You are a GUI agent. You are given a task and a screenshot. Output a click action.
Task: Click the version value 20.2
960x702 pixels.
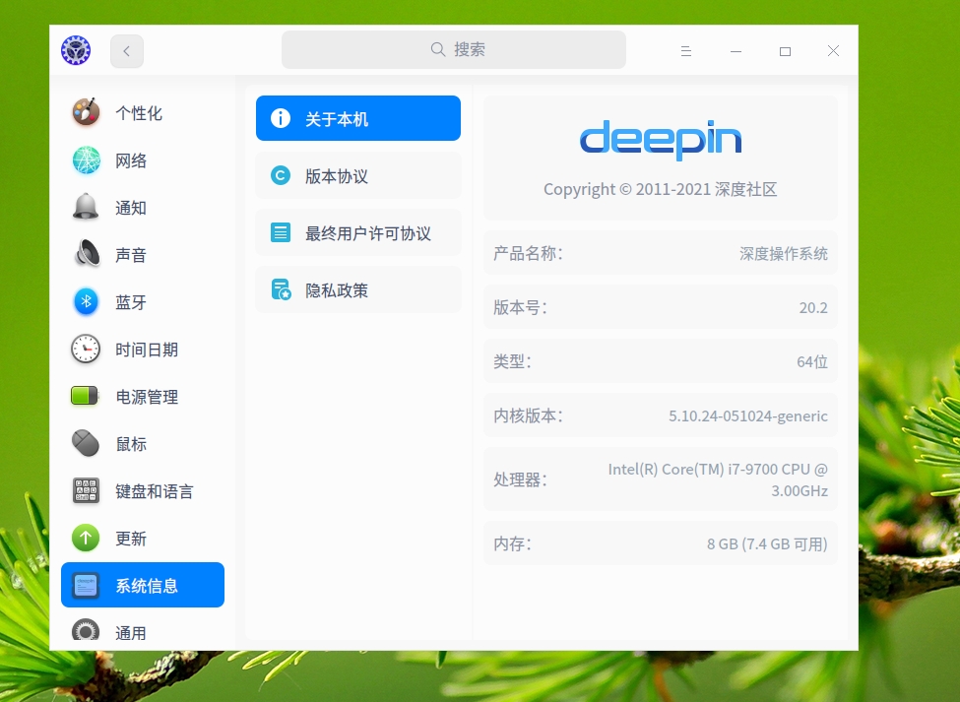813,307
